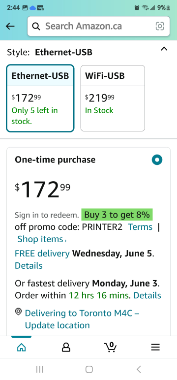The height and width of the screenshot is (380, 177).
Task: Tap the search magnifier icon
Action: 36,26
